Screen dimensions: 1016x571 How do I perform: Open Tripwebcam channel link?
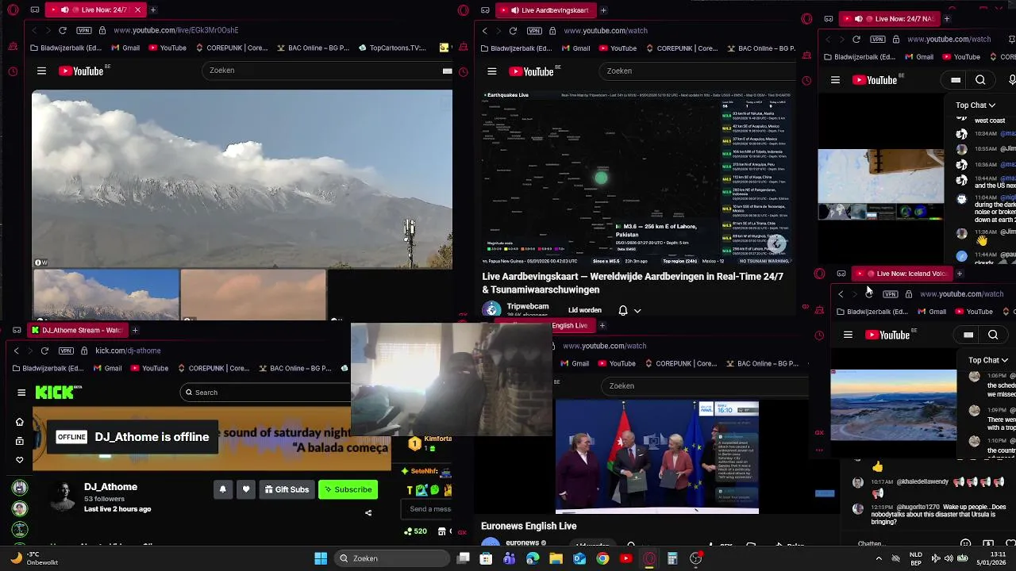pyautogui.click(x=528, y=306)
